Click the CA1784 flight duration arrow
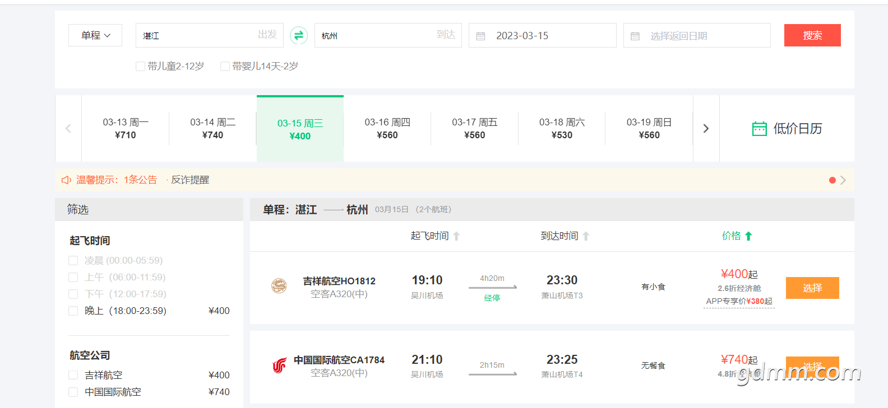Viewport: 888px width, 408px height. (x=492, y=374)
